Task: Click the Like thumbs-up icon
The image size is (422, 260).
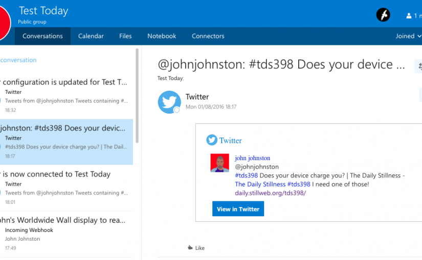Action: [x=190, y=247]
